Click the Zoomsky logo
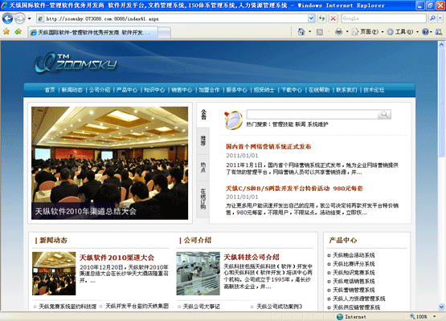The image size is (446, 321). pos(76,63)
